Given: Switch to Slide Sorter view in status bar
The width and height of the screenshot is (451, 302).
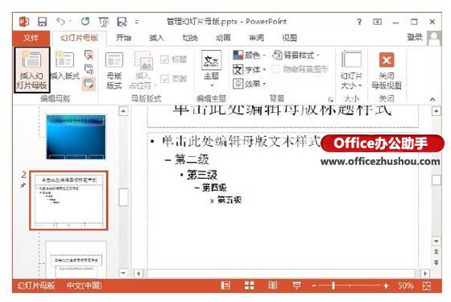Looking at the screenshot, I should (x=249, y=285).
